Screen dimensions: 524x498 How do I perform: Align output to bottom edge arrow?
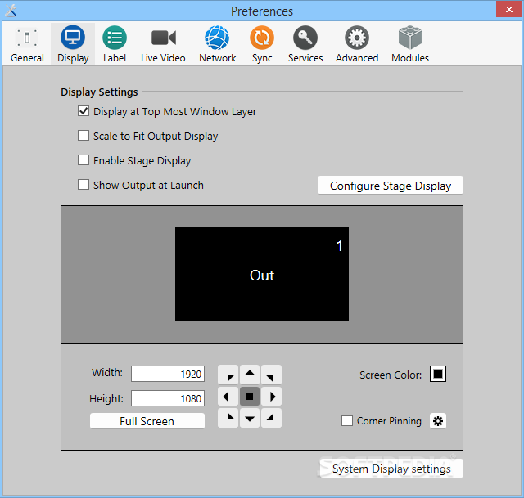[250, 418]
